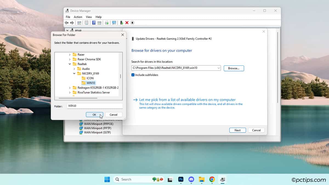Open Discord from the taskbar
This screenshot has width=329, height=185.
(191, 180)
